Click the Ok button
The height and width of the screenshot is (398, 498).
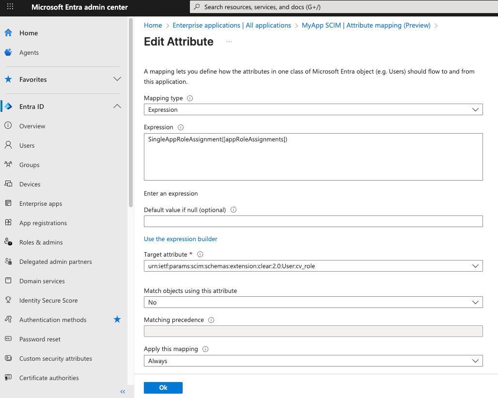click(163, 387)
